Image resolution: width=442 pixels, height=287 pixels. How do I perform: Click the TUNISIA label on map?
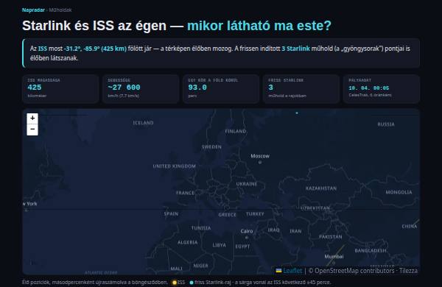coord(201,228)
